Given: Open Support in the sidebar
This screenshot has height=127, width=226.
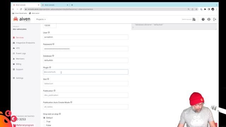Looking at the screenshot, I should [x=19, y=69].
